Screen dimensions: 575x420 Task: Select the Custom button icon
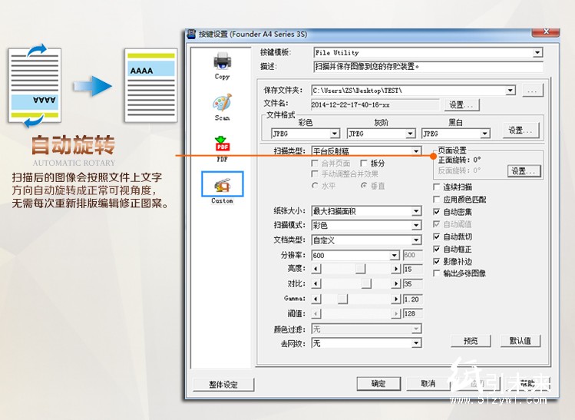coord(222,185)
